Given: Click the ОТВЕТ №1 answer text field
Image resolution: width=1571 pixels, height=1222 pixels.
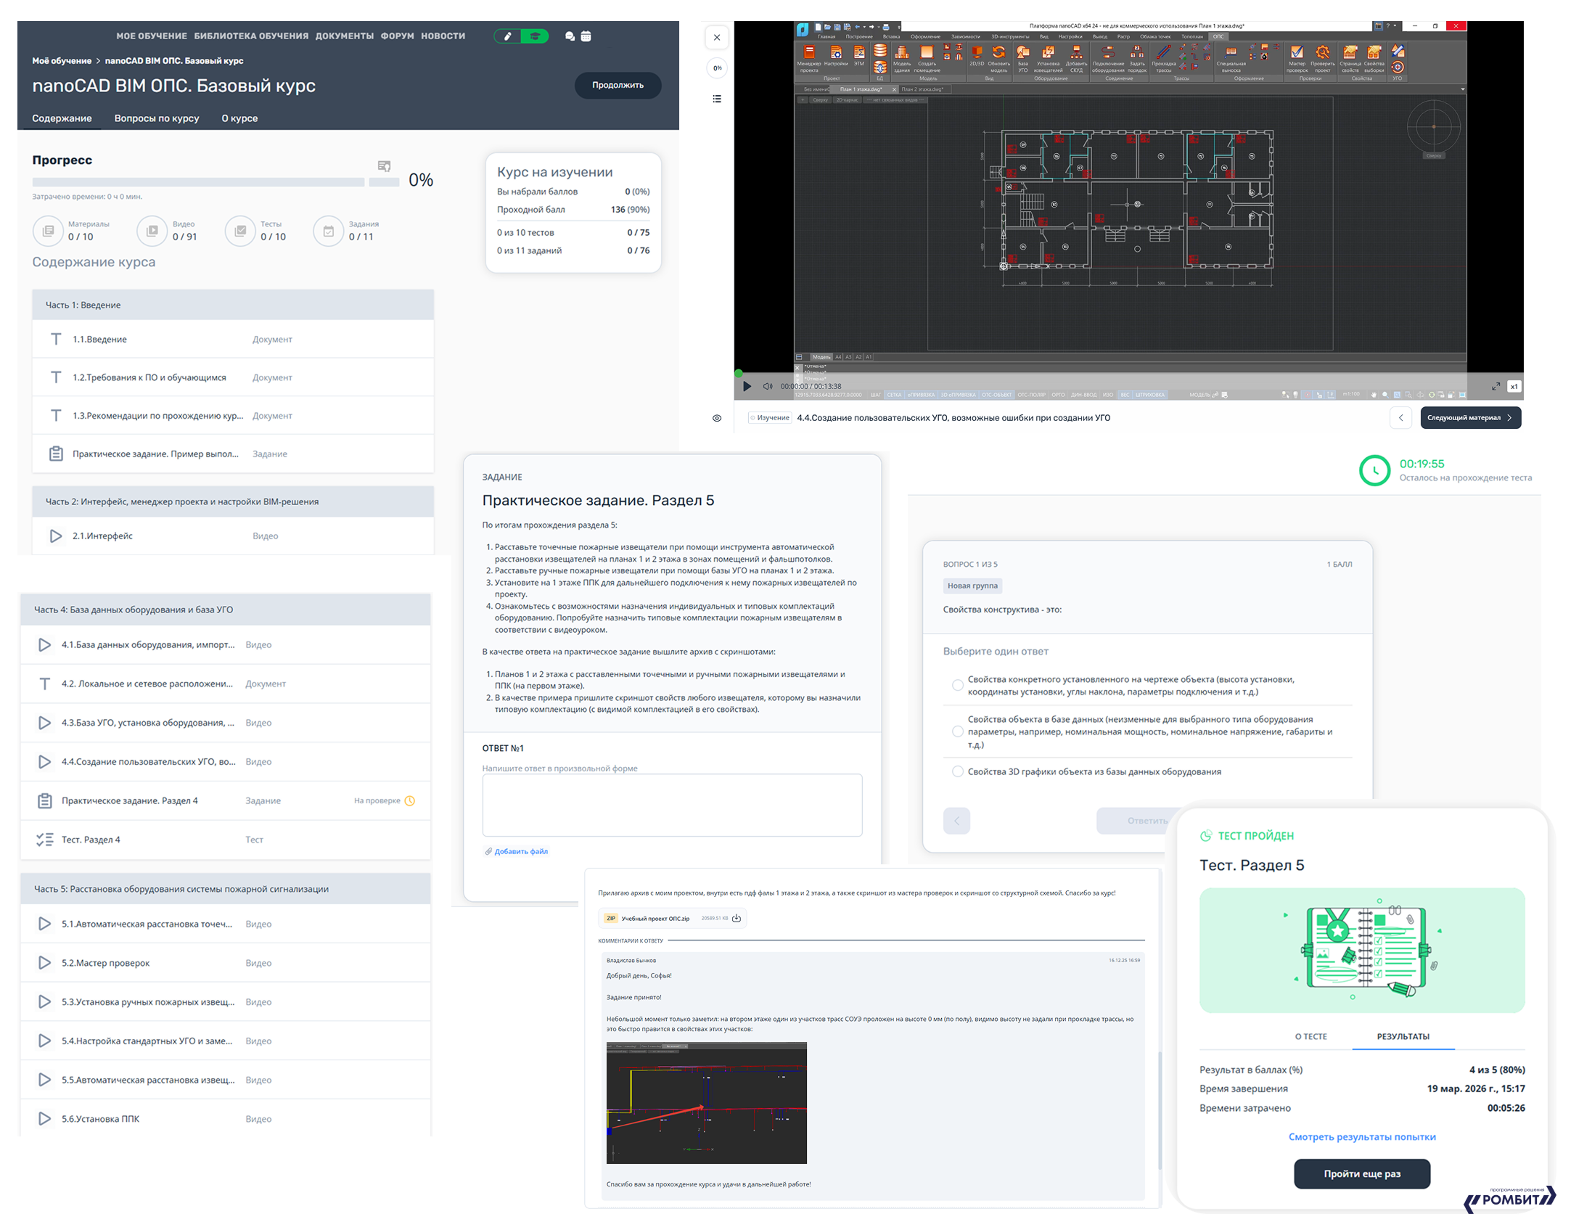Looking at the screenshot, I should pyautogui.click(x=672, y=805).
